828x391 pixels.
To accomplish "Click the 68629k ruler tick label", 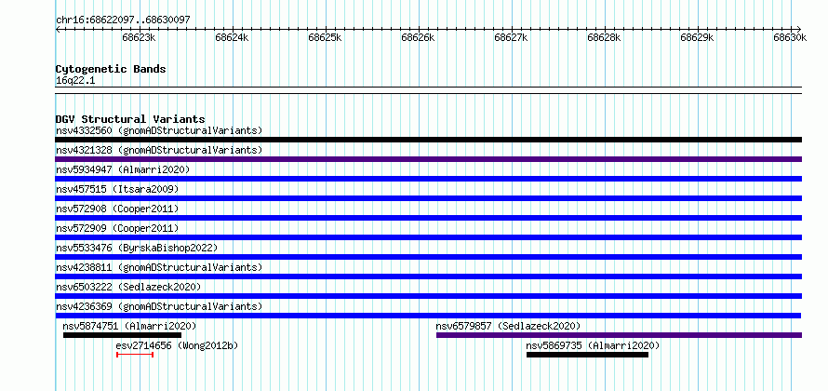I will point(697,37).
